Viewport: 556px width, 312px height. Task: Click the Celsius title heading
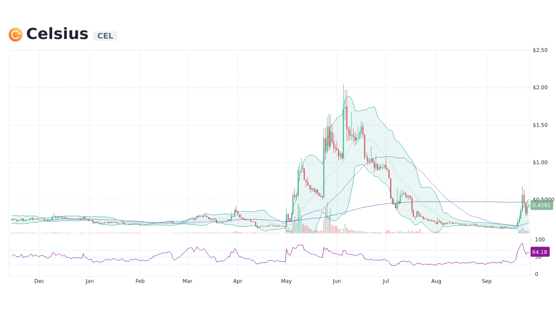pos(57,33)
